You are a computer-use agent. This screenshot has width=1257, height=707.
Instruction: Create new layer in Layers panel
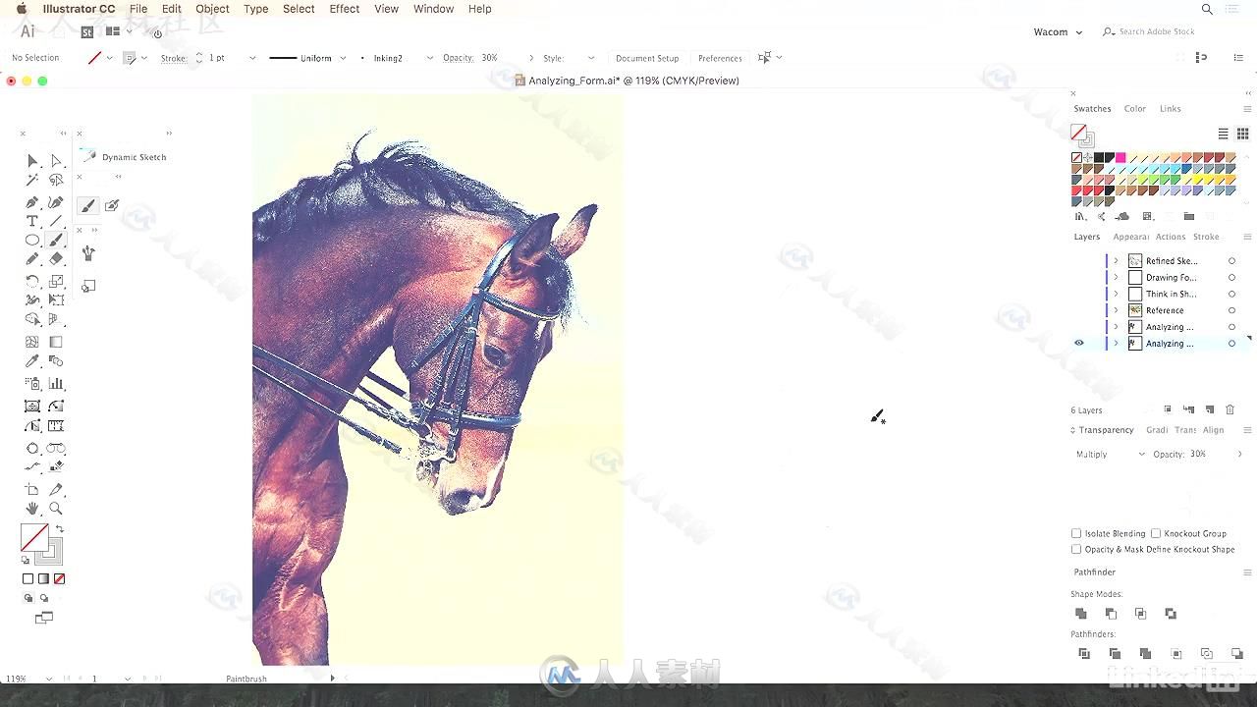[x=1210, y=409]
